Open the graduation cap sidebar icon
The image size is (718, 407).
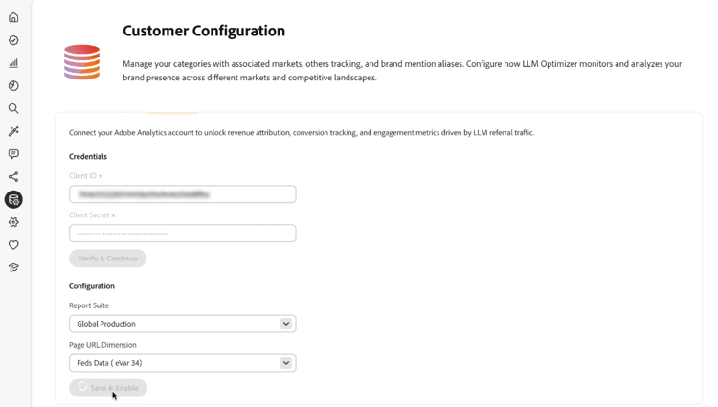click(x=13, y=268)
